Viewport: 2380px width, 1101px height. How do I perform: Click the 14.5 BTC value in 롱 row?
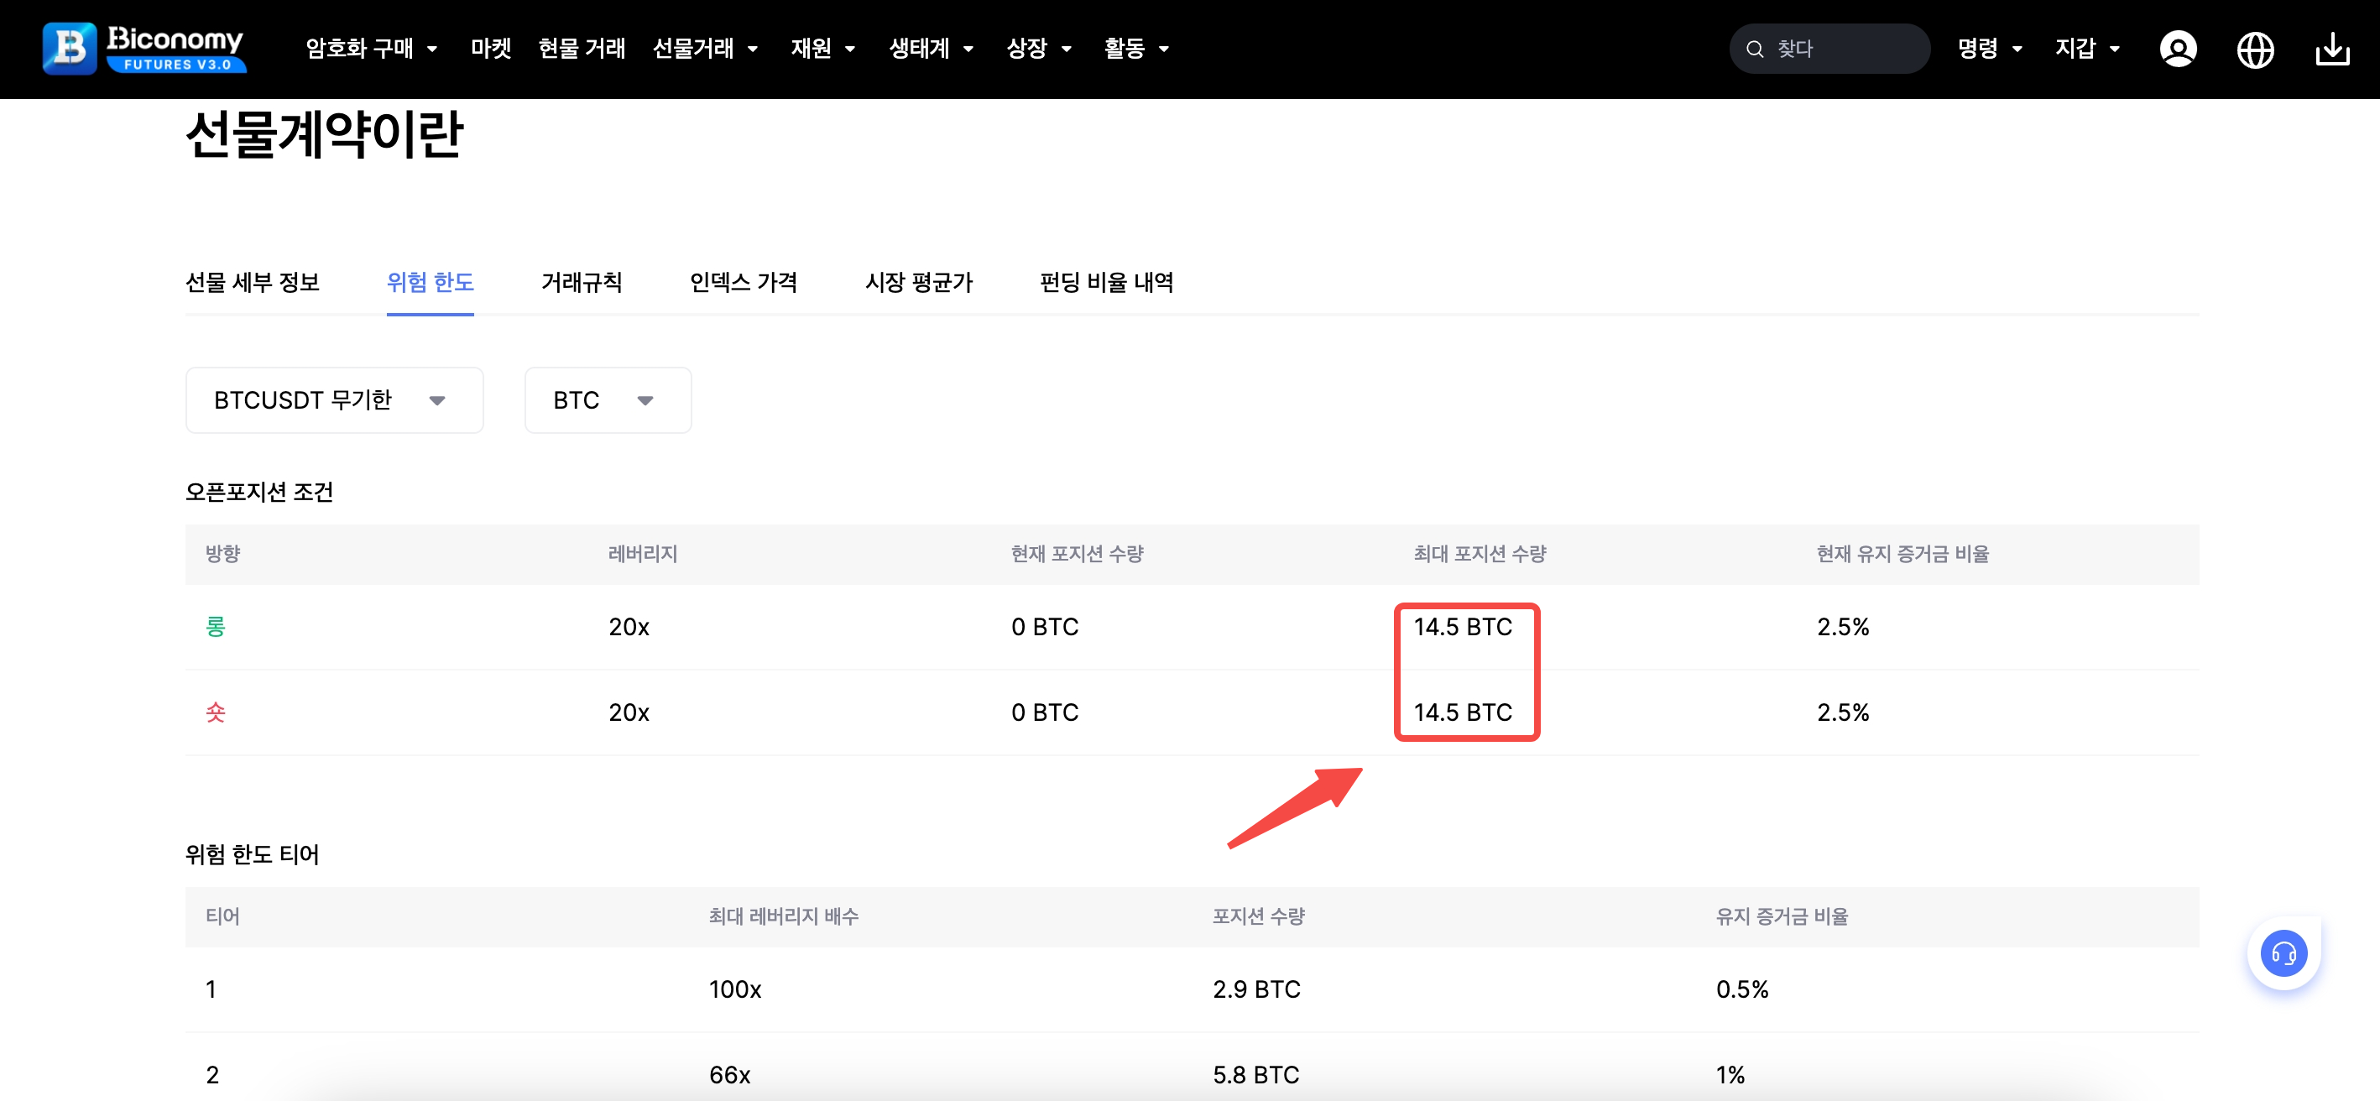pyautogui.click(x=1463, y=627)
